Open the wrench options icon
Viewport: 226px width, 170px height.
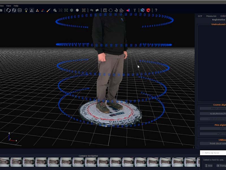tap(135, 10)
